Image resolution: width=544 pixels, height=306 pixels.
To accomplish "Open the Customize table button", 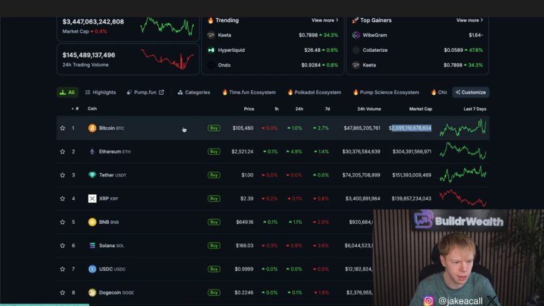I will coord(471,92).
